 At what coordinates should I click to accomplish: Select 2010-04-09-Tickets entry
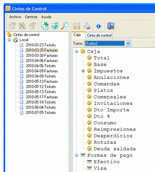click(41, 76)
